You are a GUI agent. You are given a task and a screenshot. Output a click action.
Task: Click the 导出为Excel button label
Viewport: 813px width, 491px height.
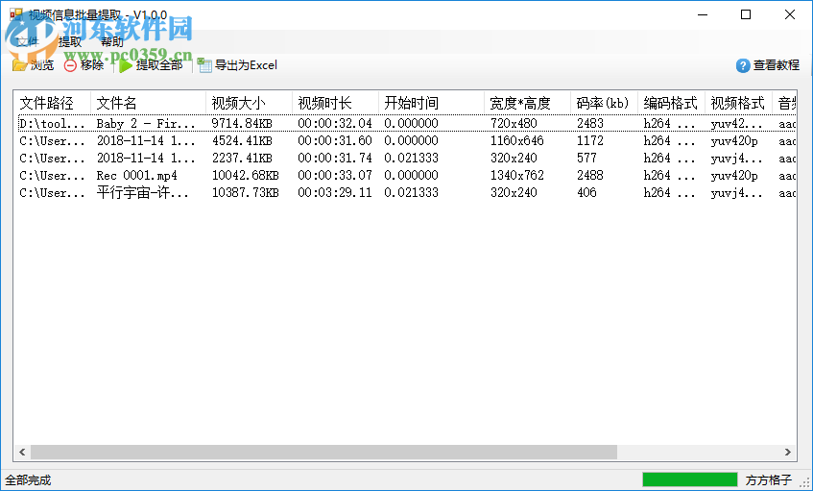(x=247, y=65)
